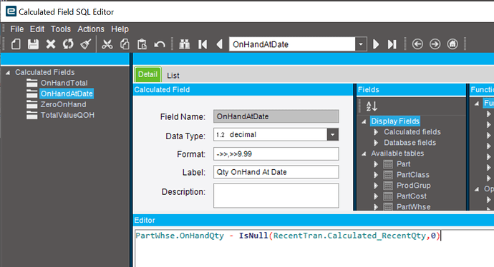The image size is (494, 267).
Task: Click the Format input field
Action: click(x=276, y=154)
